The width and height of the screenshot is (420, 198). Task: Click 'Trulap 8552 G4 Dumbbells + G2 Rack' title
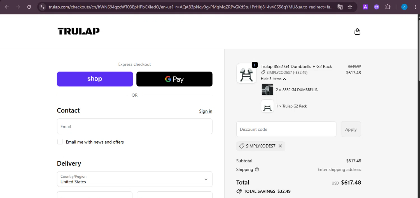pyautogui.click(x=296, y=66)
